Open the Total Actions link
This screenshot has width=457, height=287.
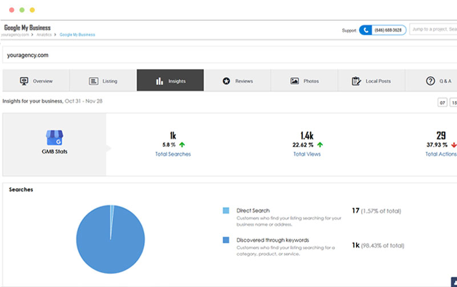point(441,154)
